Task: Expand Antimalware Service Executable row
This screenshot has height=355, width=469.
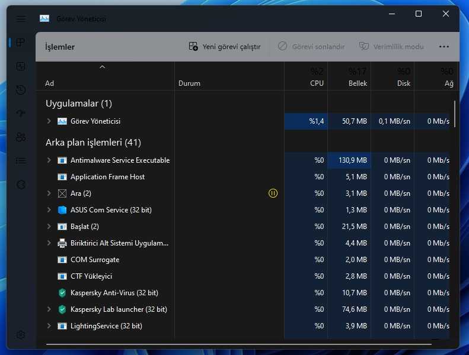Action: pos(49,160)
